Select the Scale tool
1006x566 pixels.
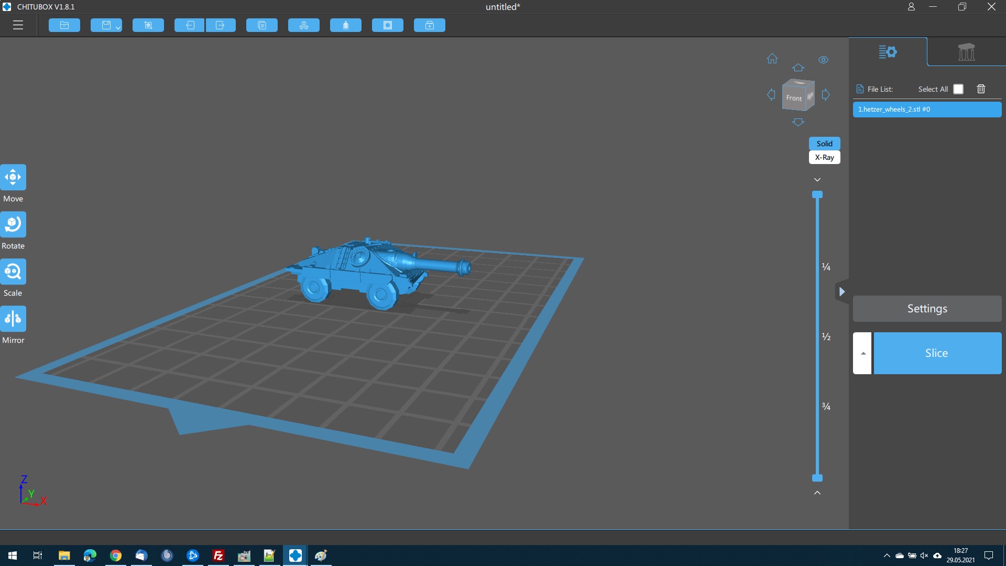tap(13, 272)
